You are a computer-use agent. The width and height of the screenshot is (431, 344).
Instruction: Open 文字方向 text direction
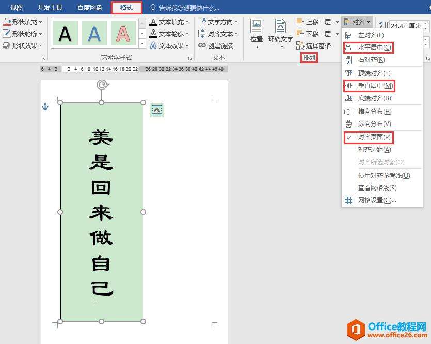click(x=218, y=22)
